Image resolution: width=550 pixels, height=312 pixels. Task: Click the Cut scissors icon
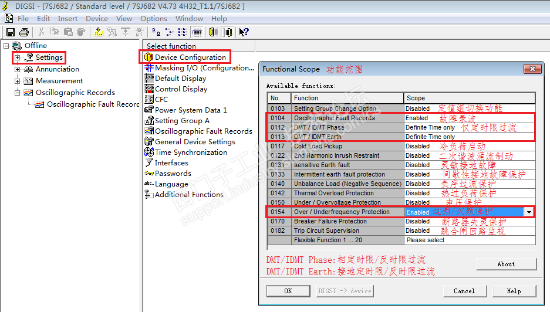pyautogui.click(x=42, y=32)
